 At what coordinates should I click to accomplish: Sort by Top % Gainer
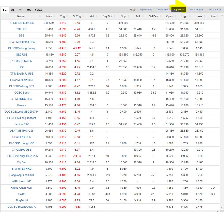(x=196, y=10)
